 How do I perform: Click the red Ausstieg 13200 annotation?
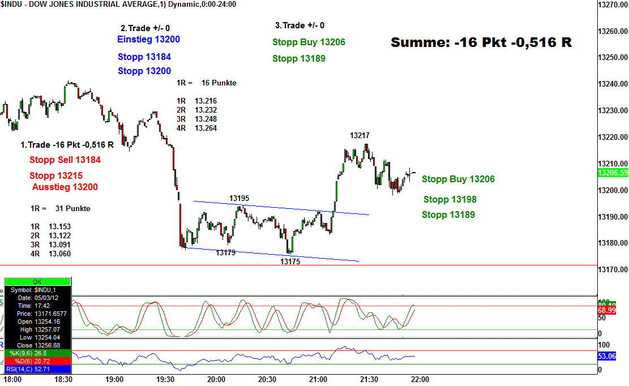65,187
